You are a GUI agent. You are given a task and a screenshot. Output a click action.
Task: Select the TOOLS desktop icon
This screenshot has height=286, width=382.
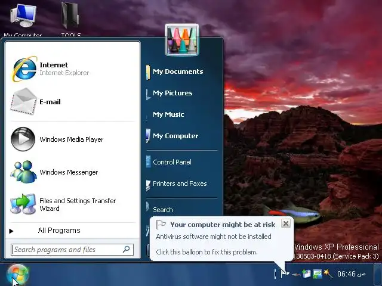coord(71,20)
